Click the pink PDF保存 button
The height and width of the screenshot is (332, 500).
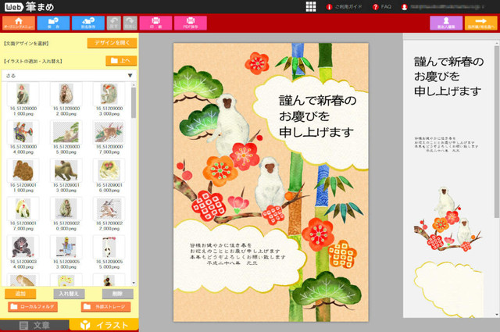pos(191,23)
